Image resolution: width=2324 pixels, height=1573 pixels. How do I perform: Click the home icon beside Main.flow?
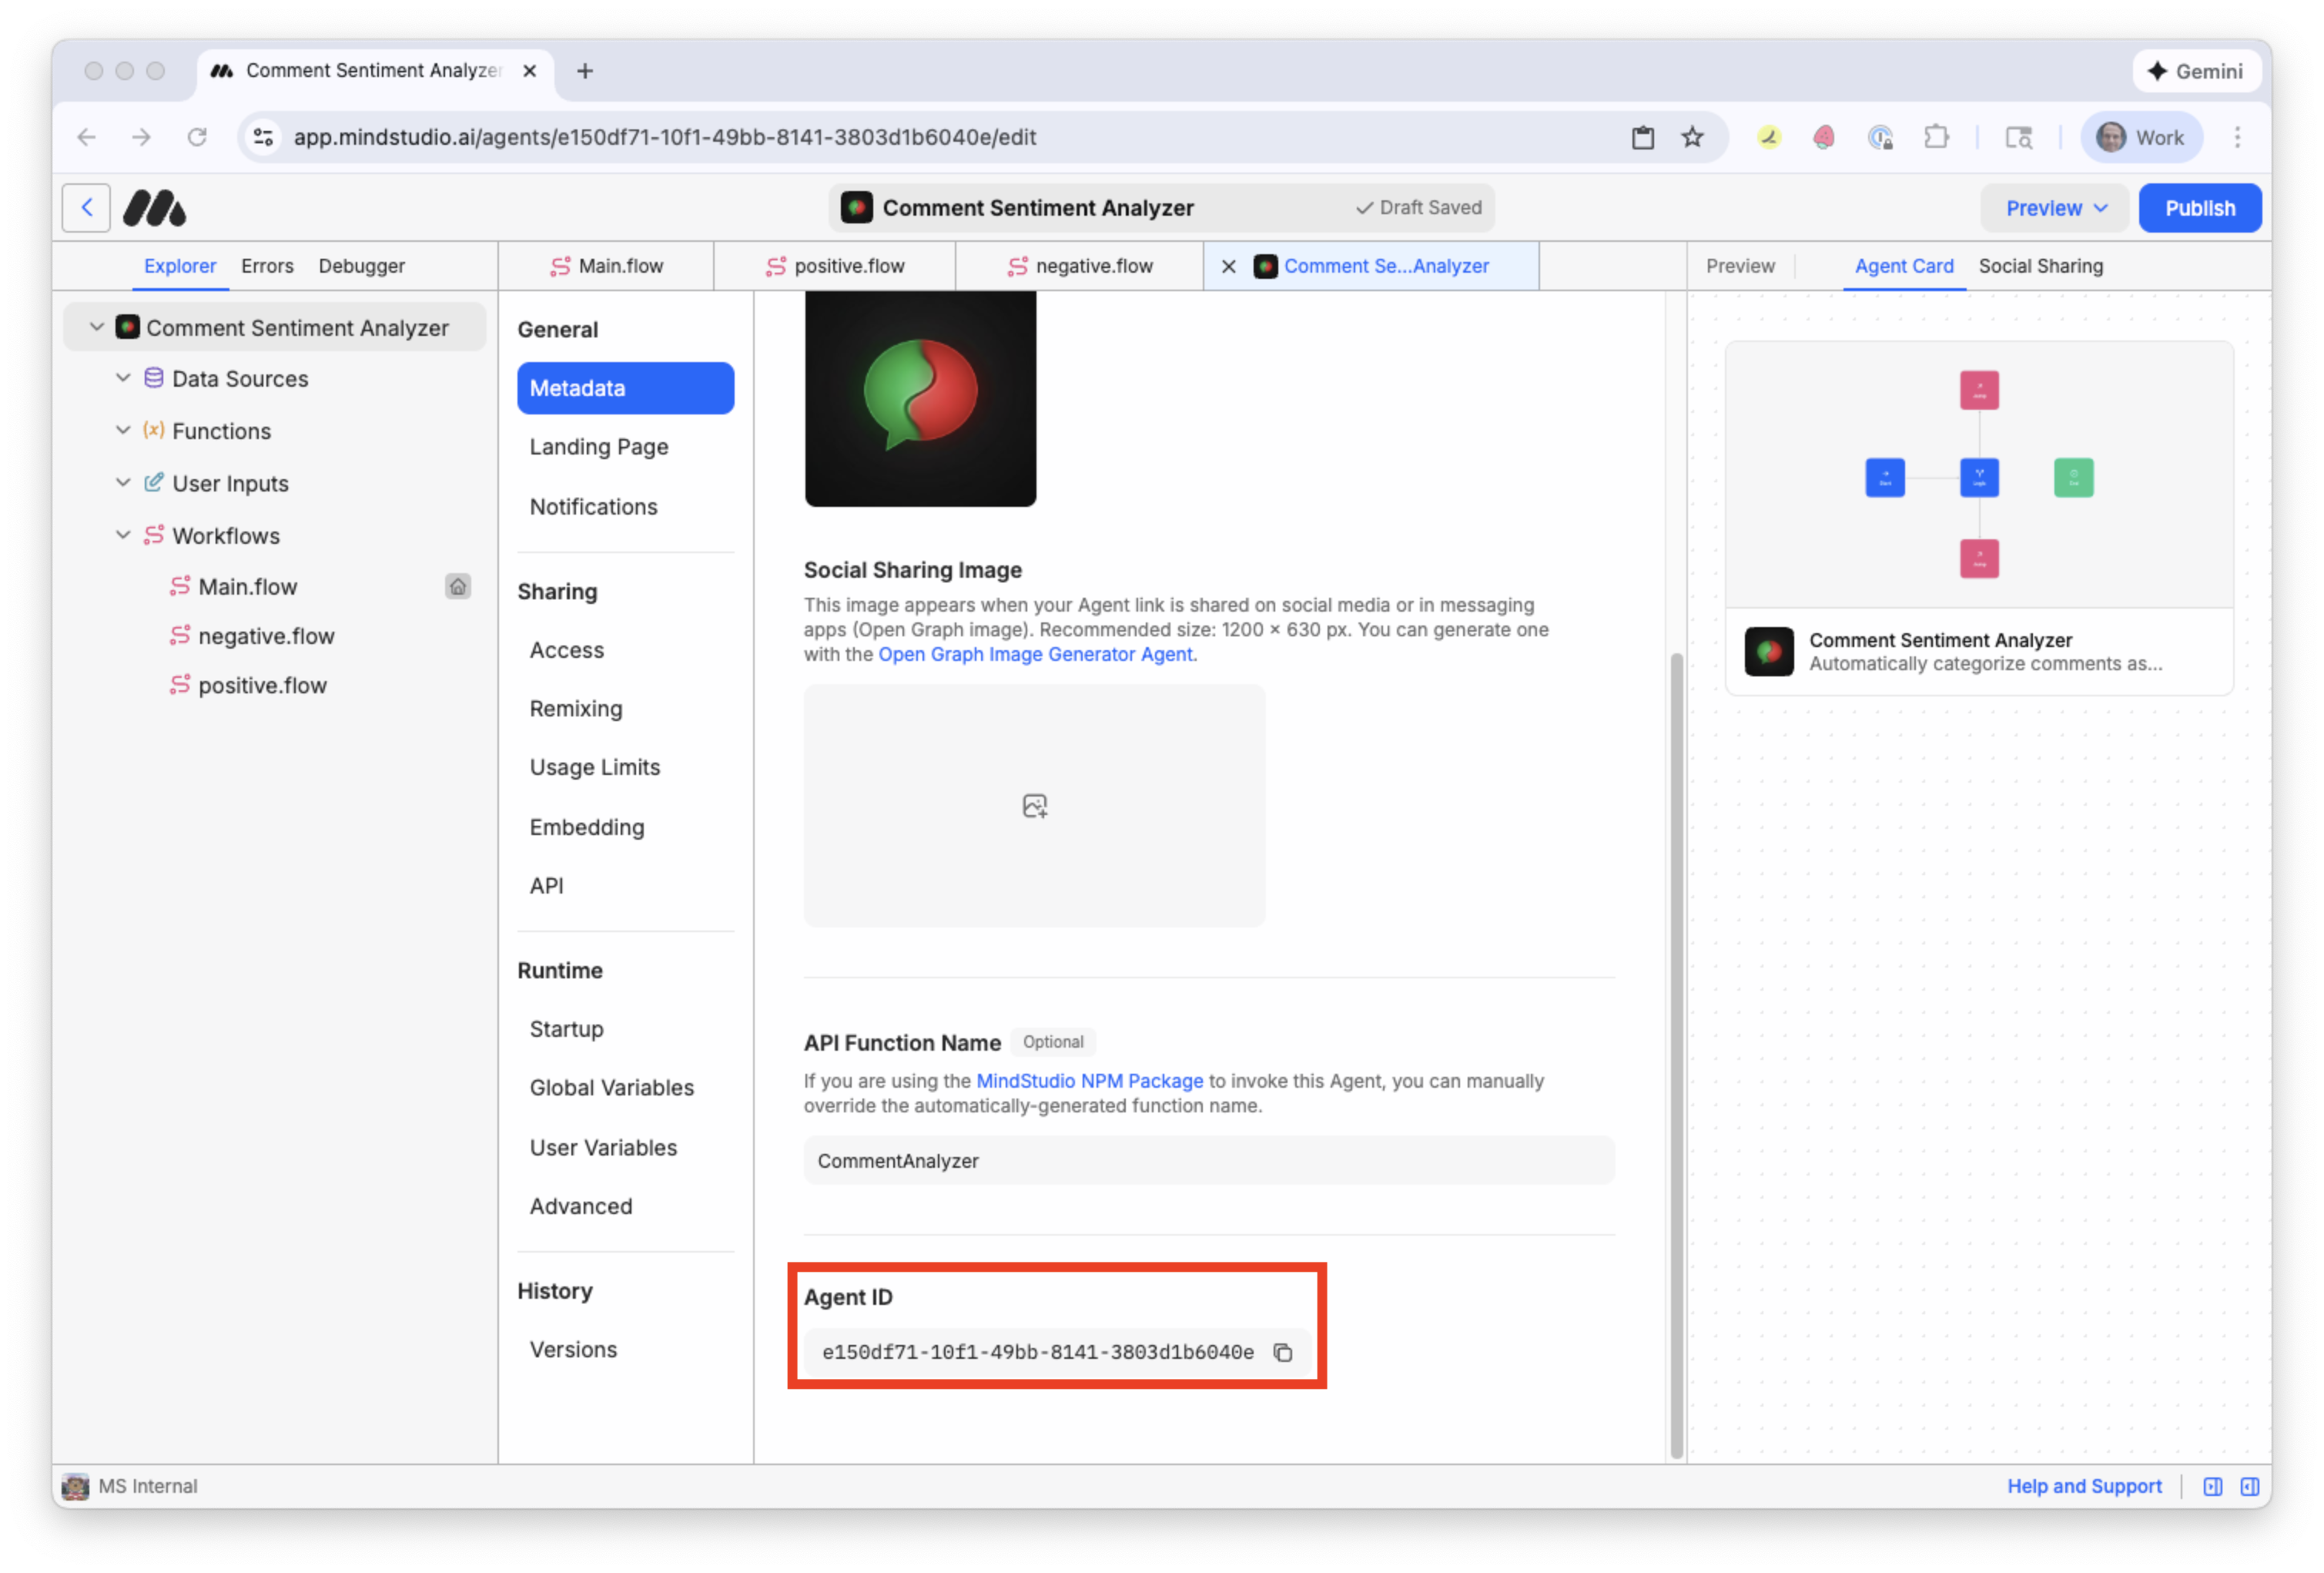point(458,586)
